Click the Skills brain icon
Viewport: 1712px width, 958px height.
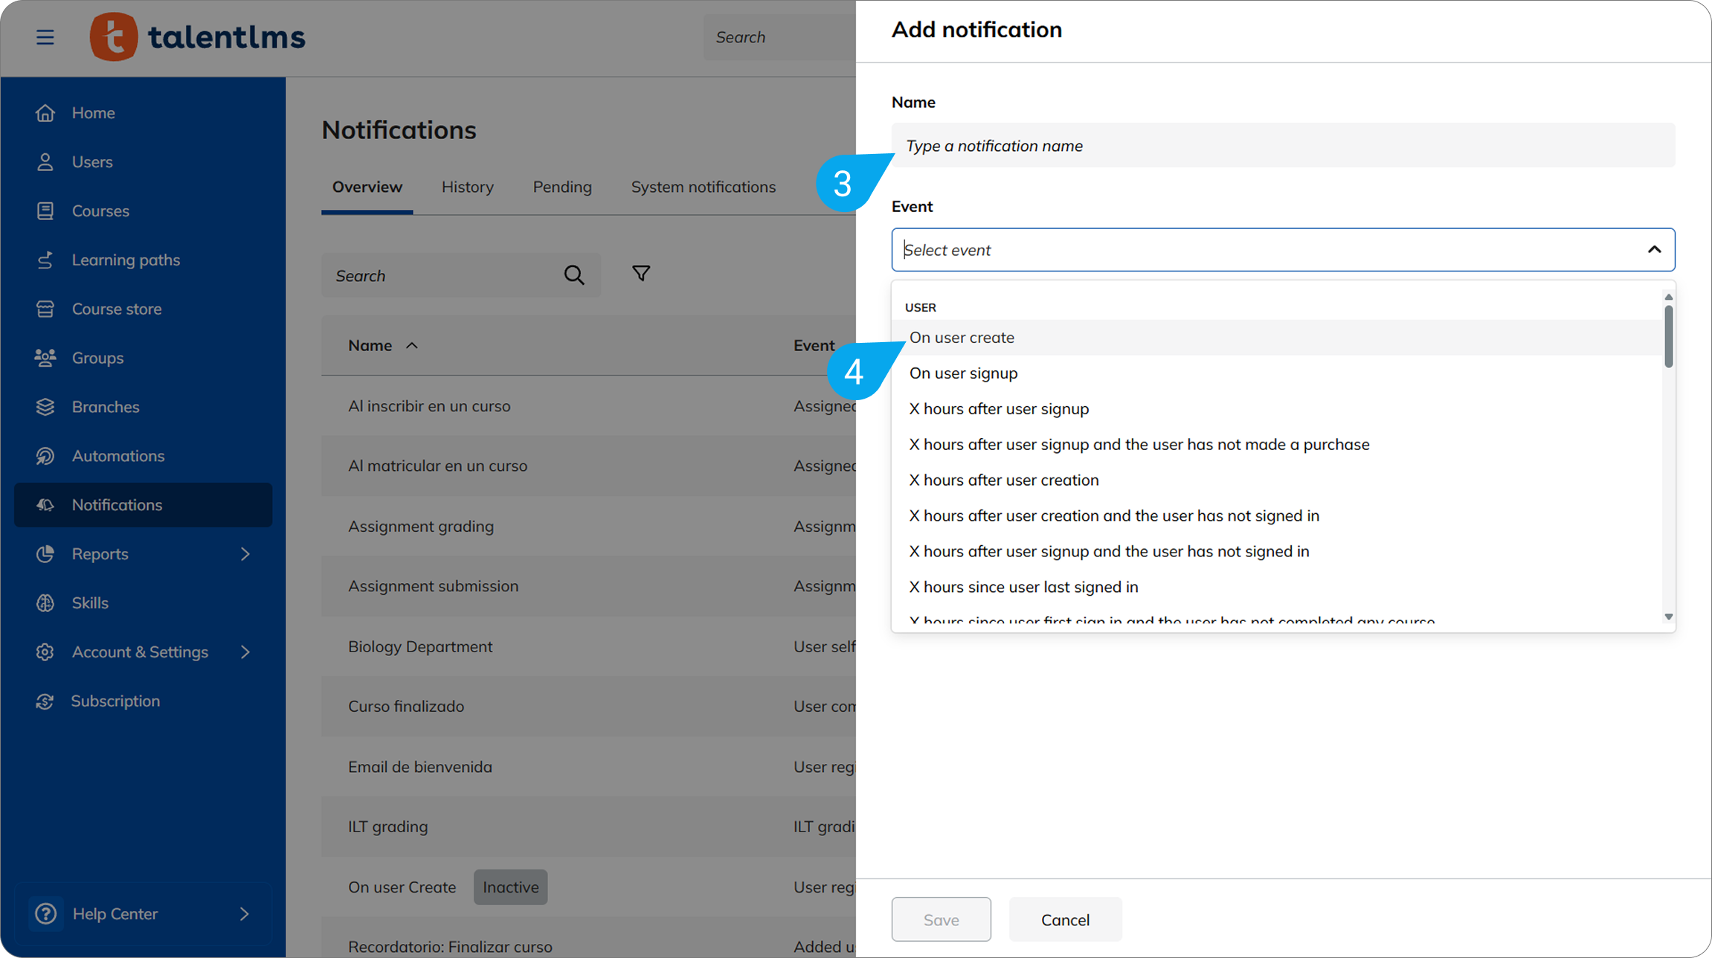click(x=45, y=603)
